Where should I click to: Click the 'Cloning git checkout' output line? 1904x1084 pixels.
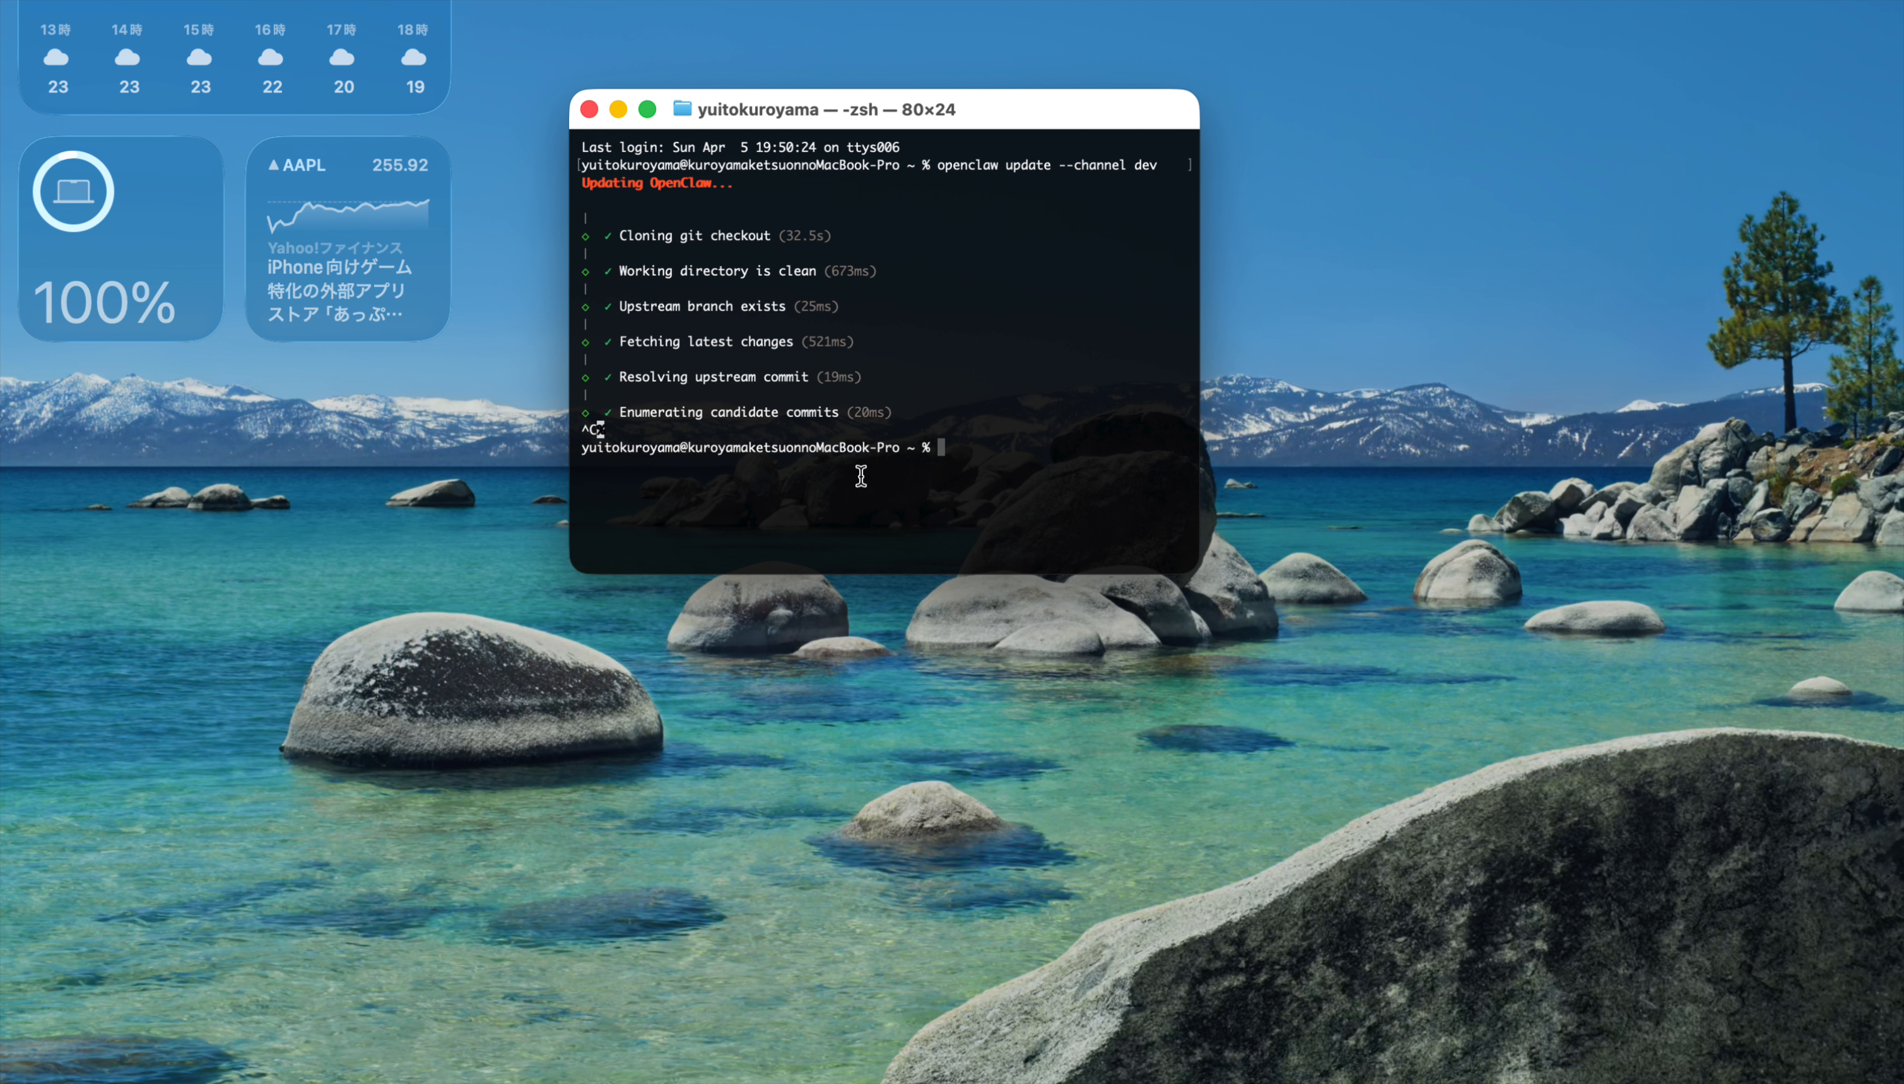pyautogui.click(x=694, y=235)
